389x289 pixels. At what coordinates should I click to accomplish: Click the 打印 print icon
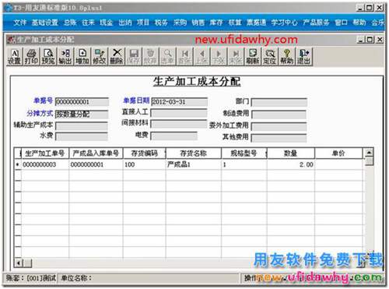click(31, 56)
